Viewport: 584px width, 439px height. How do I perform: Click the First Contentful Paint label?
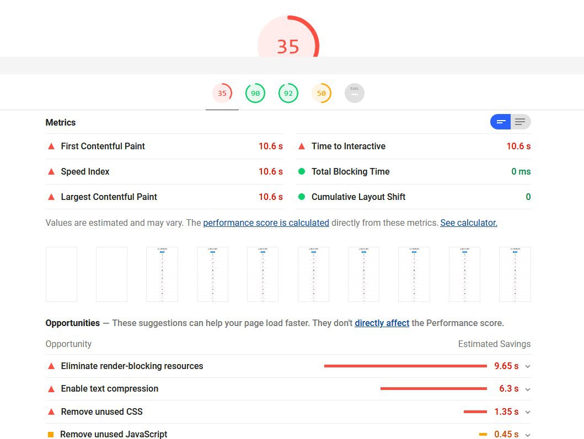[x=103, y=146]
